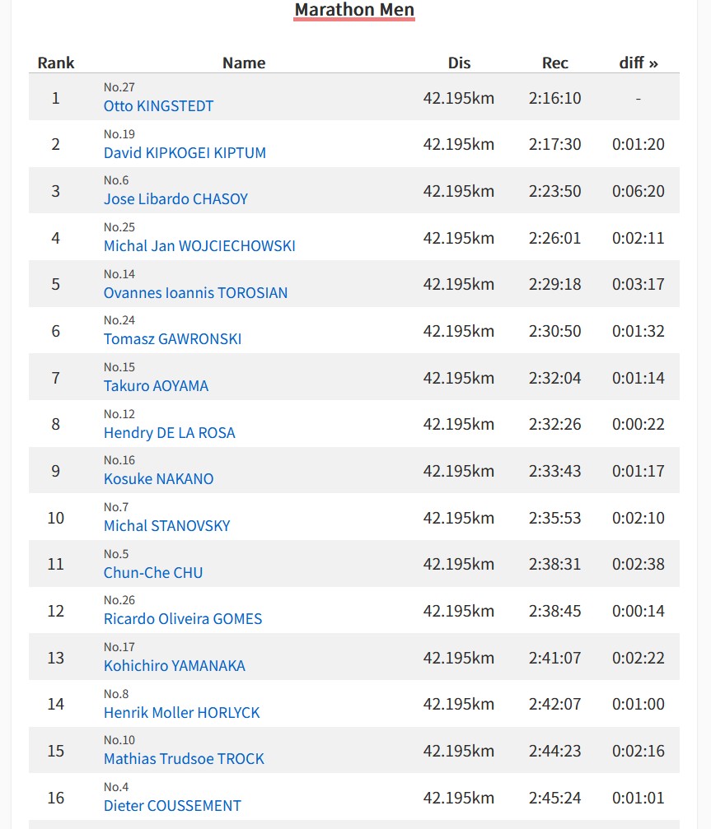View Mathias Trudsoe TROCK's profile
Image resolution: width=711 pixels, height=829 pixels.
coord(184,759)
